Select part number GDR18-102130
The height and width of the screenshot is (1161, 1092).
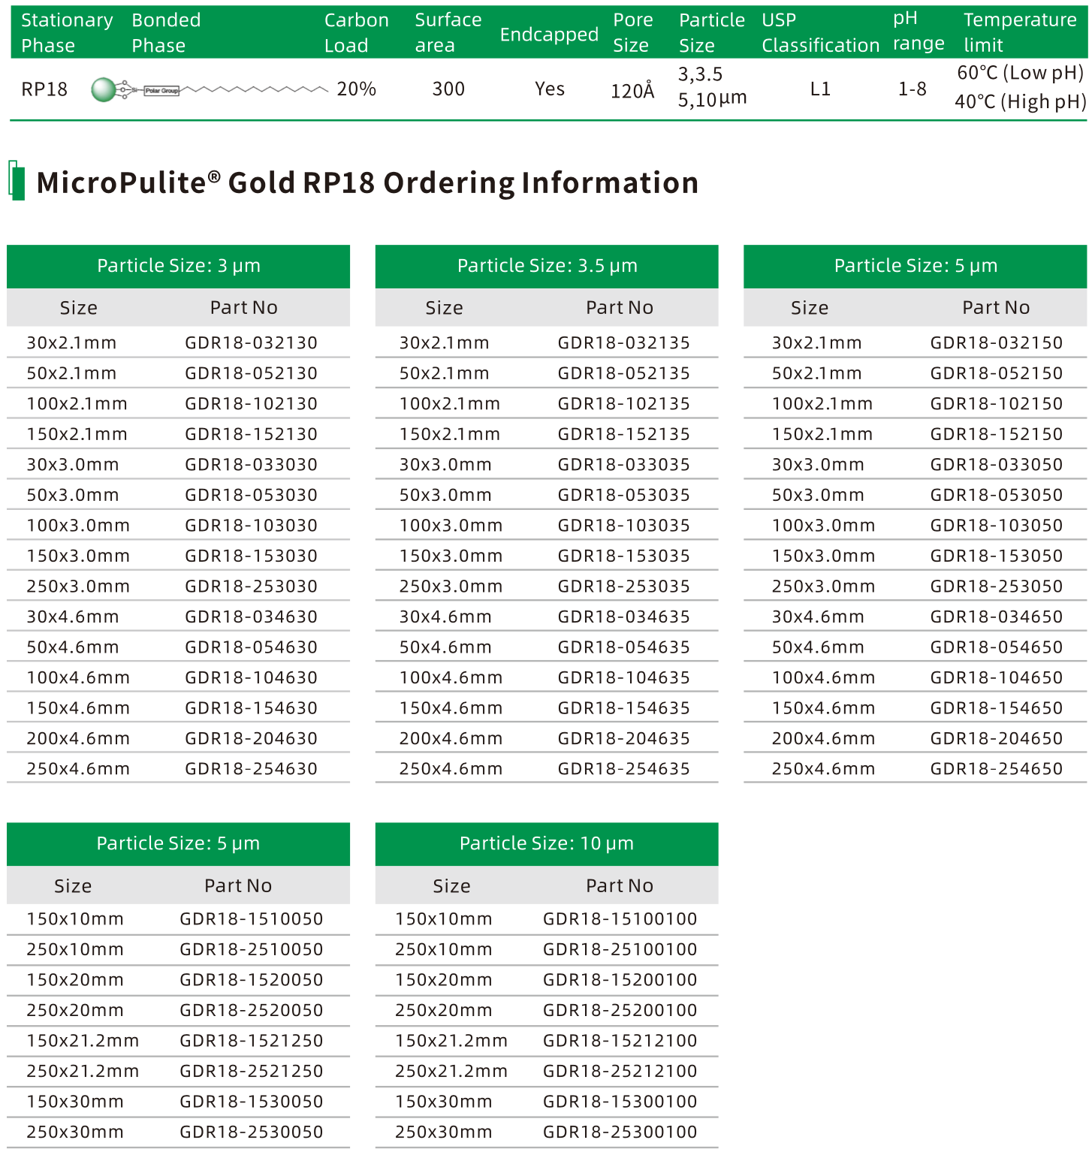tap(251, 403)
